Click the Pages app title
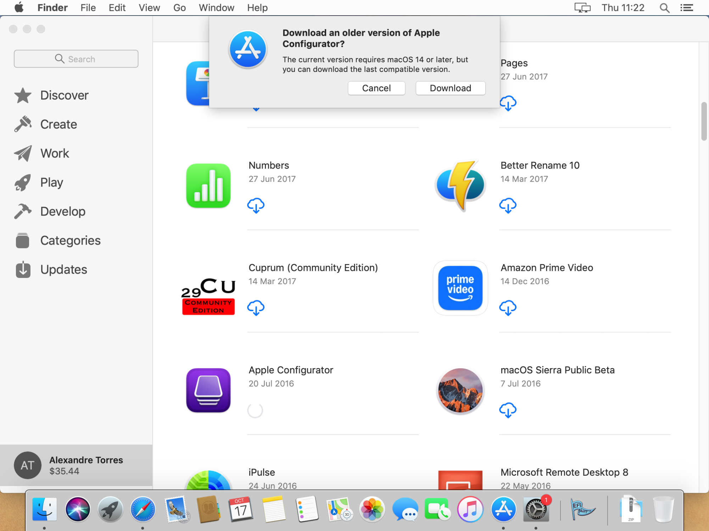Image resolution: width=709 pixels, height=531 pixels. [x=514, y=63]
